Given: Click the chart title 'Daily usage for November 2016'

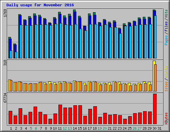Looking at the screenshot, I should (x=40, y=5).
